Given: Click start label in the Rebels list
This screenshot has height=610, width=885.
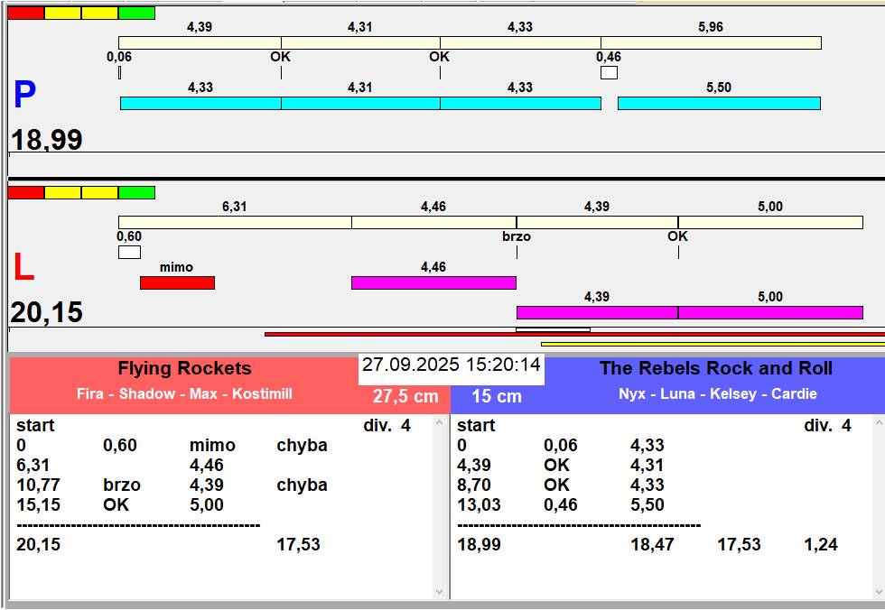Looking at the screenshot, I should tap(476, 426).
